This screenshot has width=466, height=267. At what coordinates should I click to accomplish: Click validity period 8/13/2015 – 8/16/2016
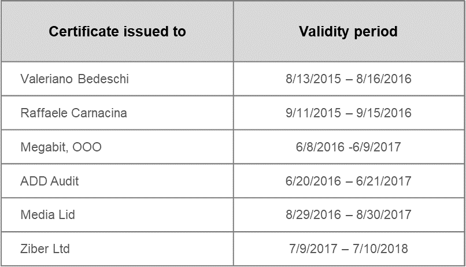click(349, 79)
